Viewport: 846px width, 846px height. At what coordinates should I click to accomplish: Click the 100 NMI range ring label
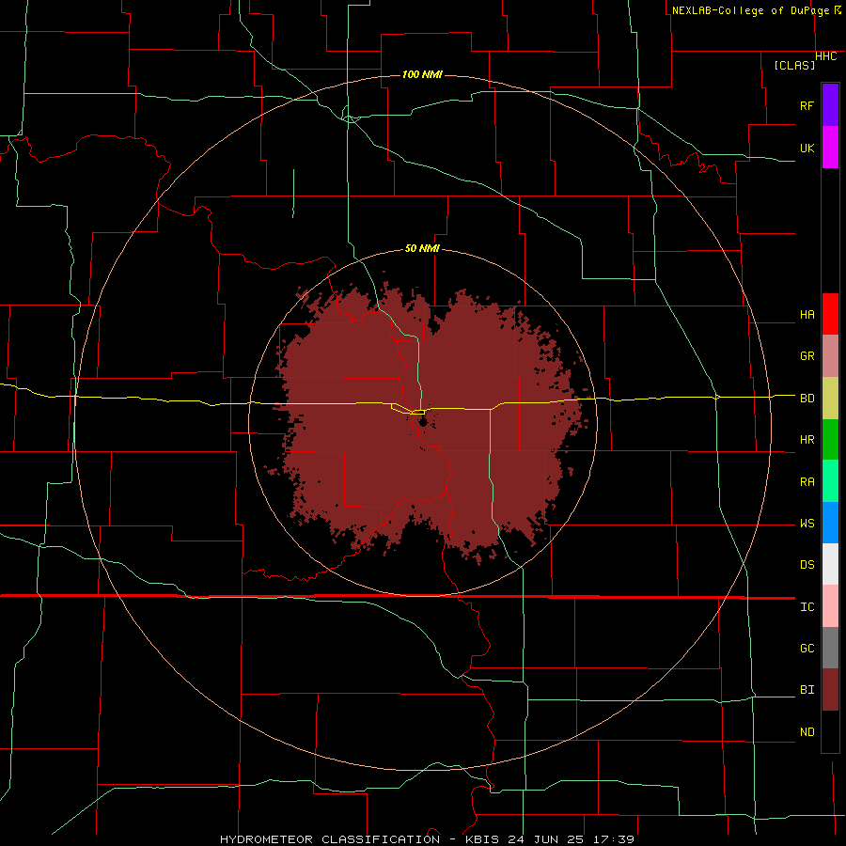(422, 74)
